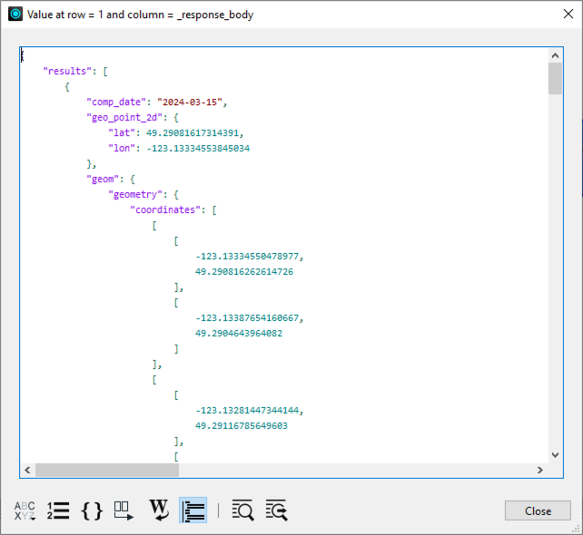Click the "geom" key

[x=103, y=180]
